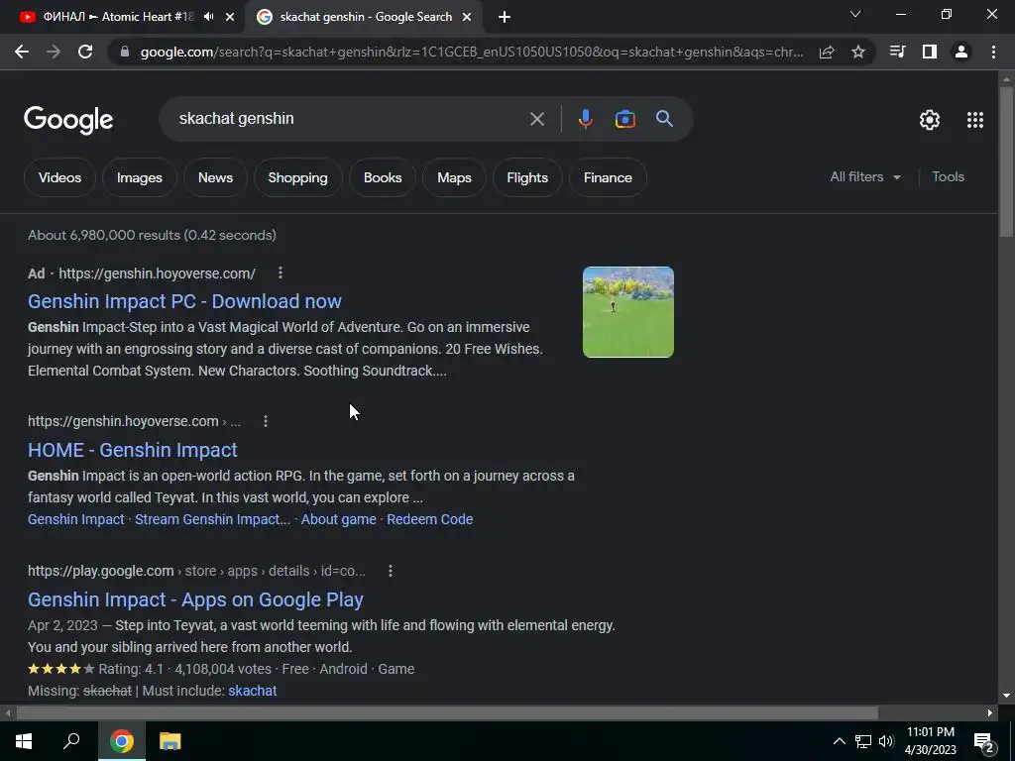Viewport: 1015px width, 761px height.
Task: Filter results by Images
Action: pos(139,177)
